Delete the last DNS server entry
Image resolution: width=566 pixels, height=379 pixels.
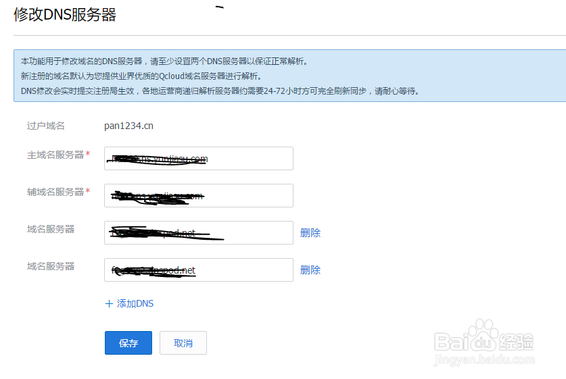310,270
